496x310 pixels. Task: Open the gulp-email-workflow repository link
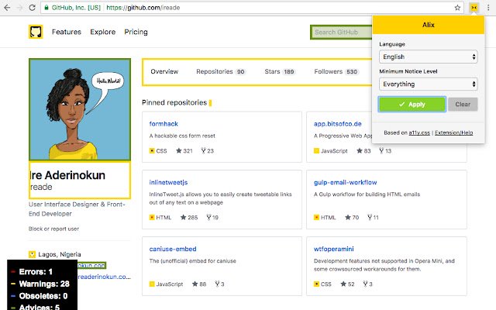345,182
